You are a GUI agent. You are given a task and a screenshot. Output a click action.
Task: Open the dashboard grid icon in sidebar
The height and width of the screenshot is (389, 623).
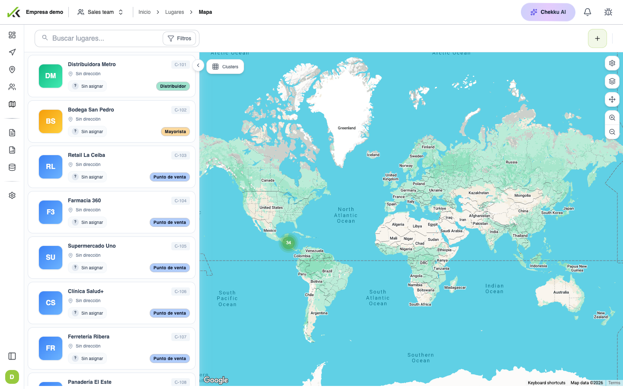[x=12, y=35]
